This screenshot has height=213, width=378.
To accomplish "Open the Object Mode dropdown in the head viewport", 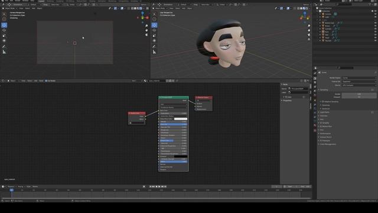I will coord(160,8).
